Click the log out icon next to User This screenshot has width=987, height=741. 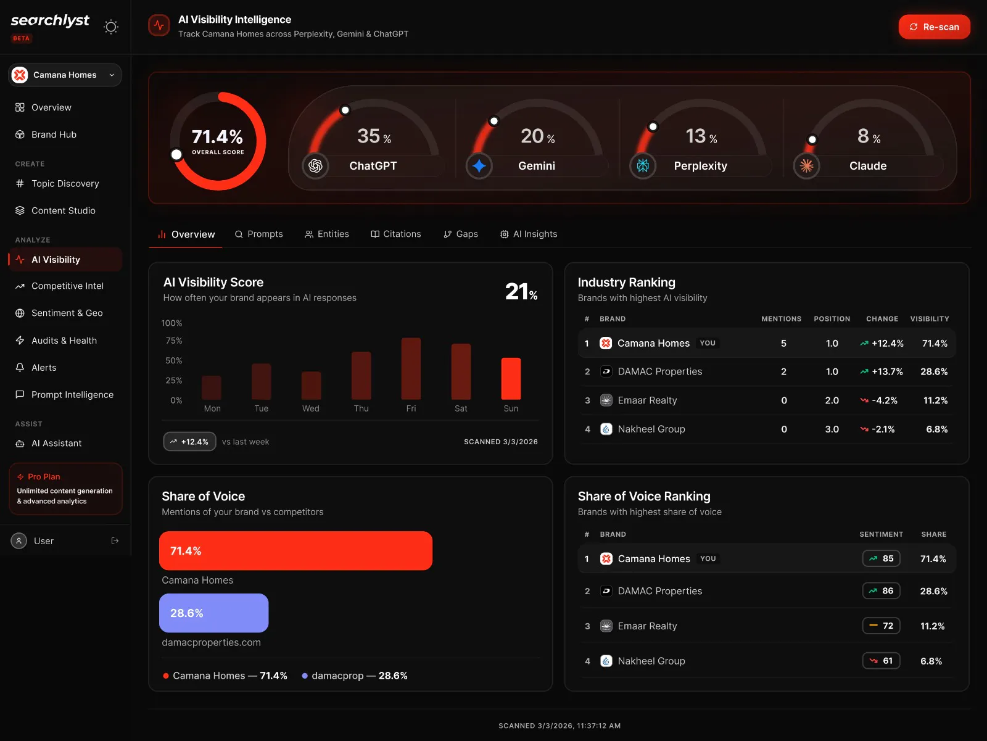[115, 540]
